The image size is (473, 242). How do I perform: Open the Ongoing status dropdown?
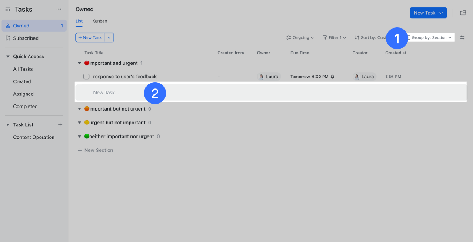coord(300,38)
